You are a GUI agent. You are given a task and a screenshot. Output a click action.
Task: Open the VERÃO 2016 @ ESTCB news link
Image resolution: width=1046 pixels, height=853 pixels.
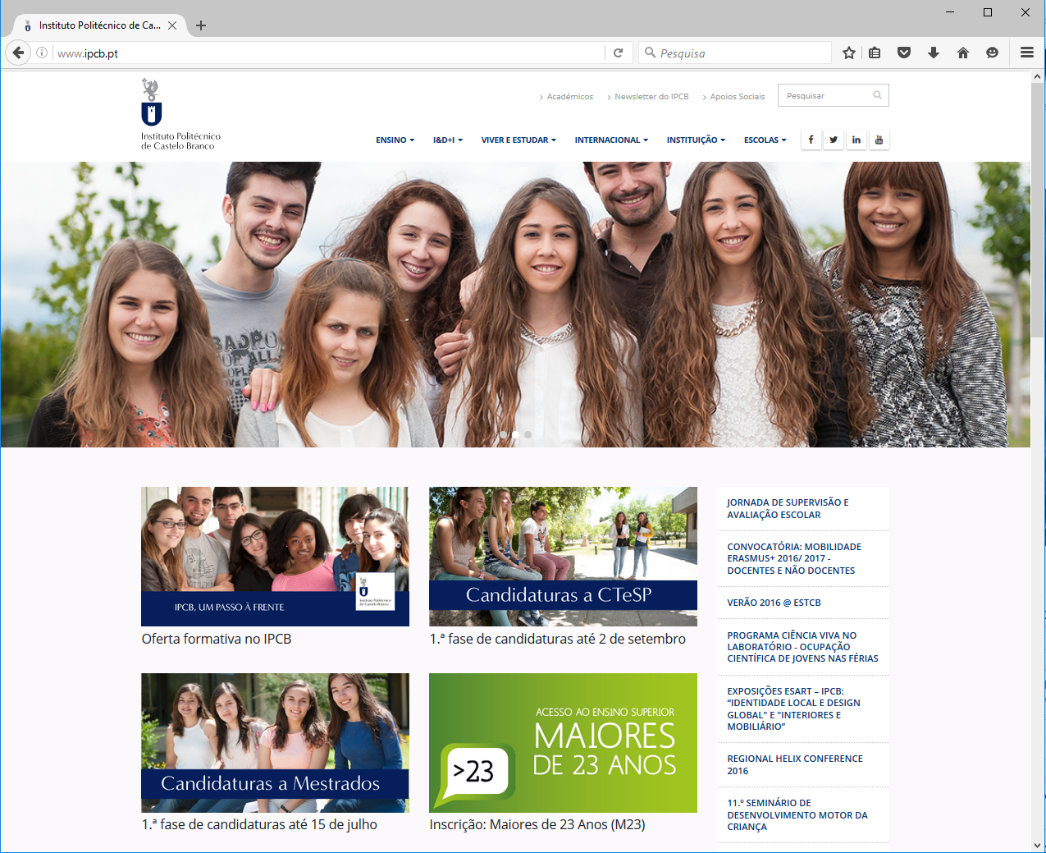pyautogui.click(x=774, y=603)
